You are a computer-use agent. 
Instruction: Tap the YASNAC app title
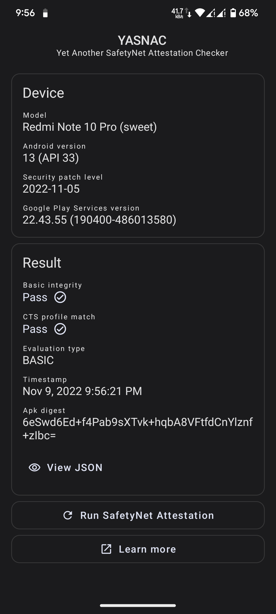142,40
